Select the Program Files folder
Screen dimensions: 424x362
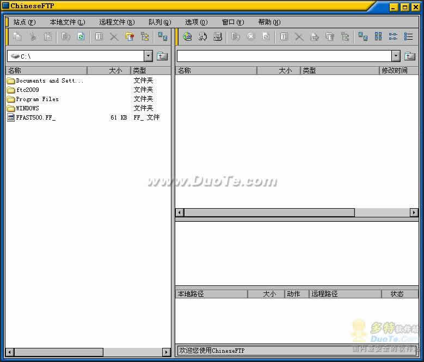click(33, 99)
